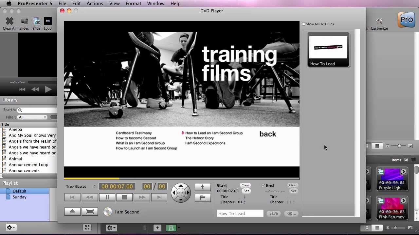419x235 pixels.
Task: Toggle fullscreen DVD view
Action: 90,211
